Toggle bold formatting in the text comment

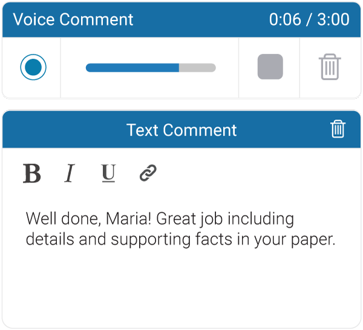click(32, 173)
